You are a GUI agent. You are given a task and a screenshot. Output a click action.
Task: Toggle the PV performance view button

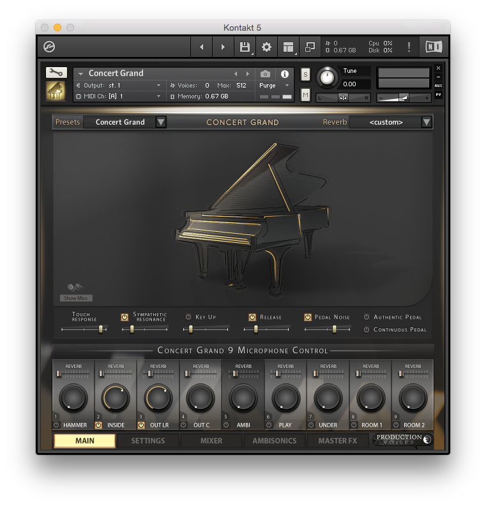pos(438,95)
